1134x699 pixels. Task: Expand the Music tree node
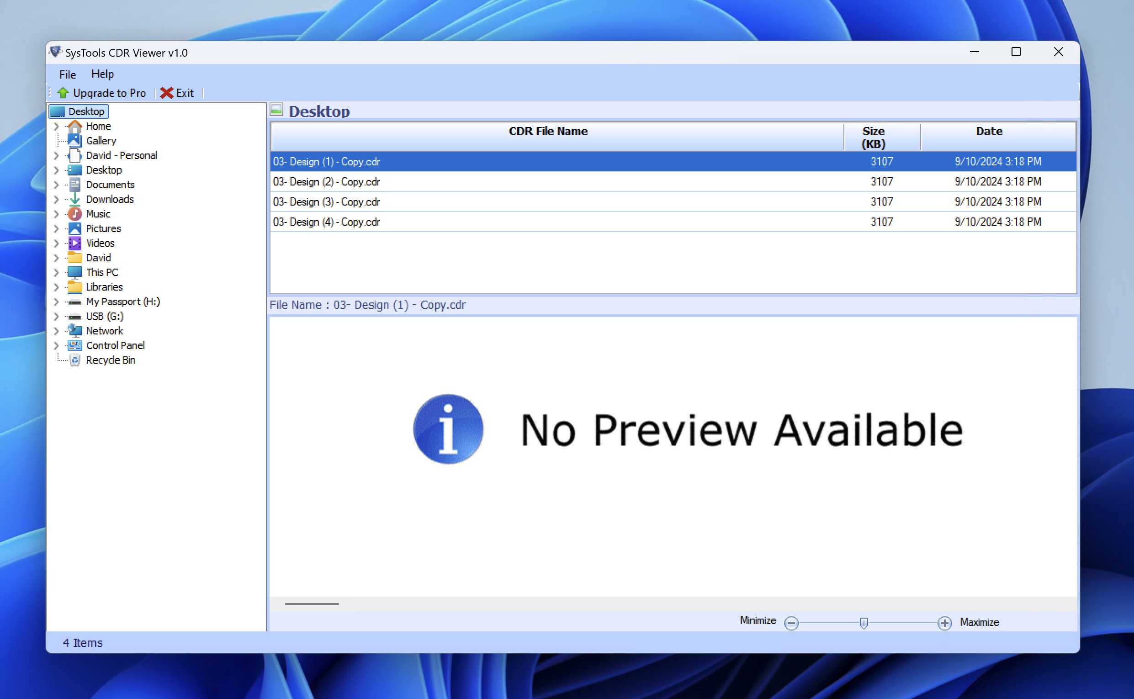click(56, 214)
